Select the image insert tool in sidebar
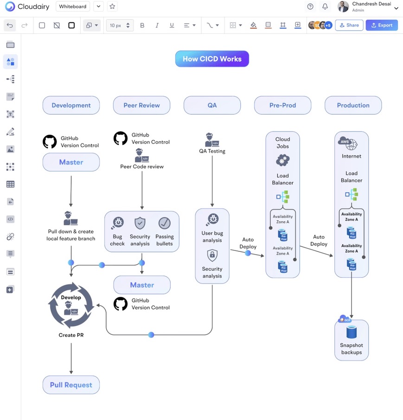This screenshot has height=420, width=403. (x=10, y=149)
